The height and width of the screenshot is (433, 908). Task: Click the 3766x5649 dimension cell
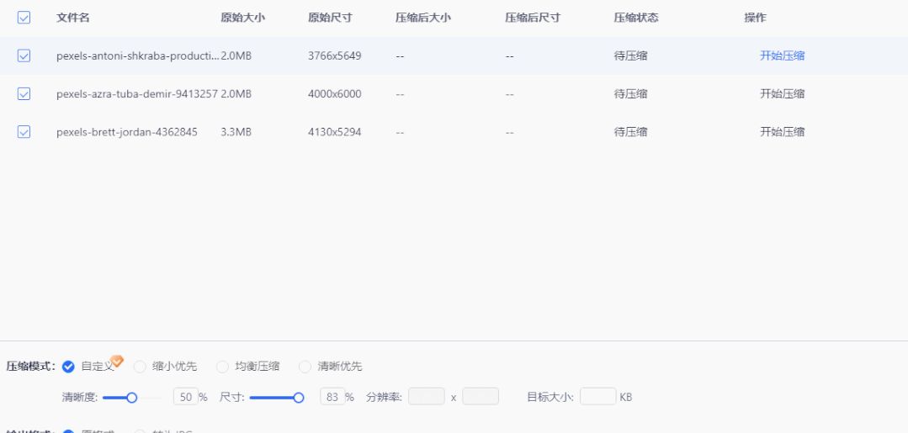(x=335, y=55)
